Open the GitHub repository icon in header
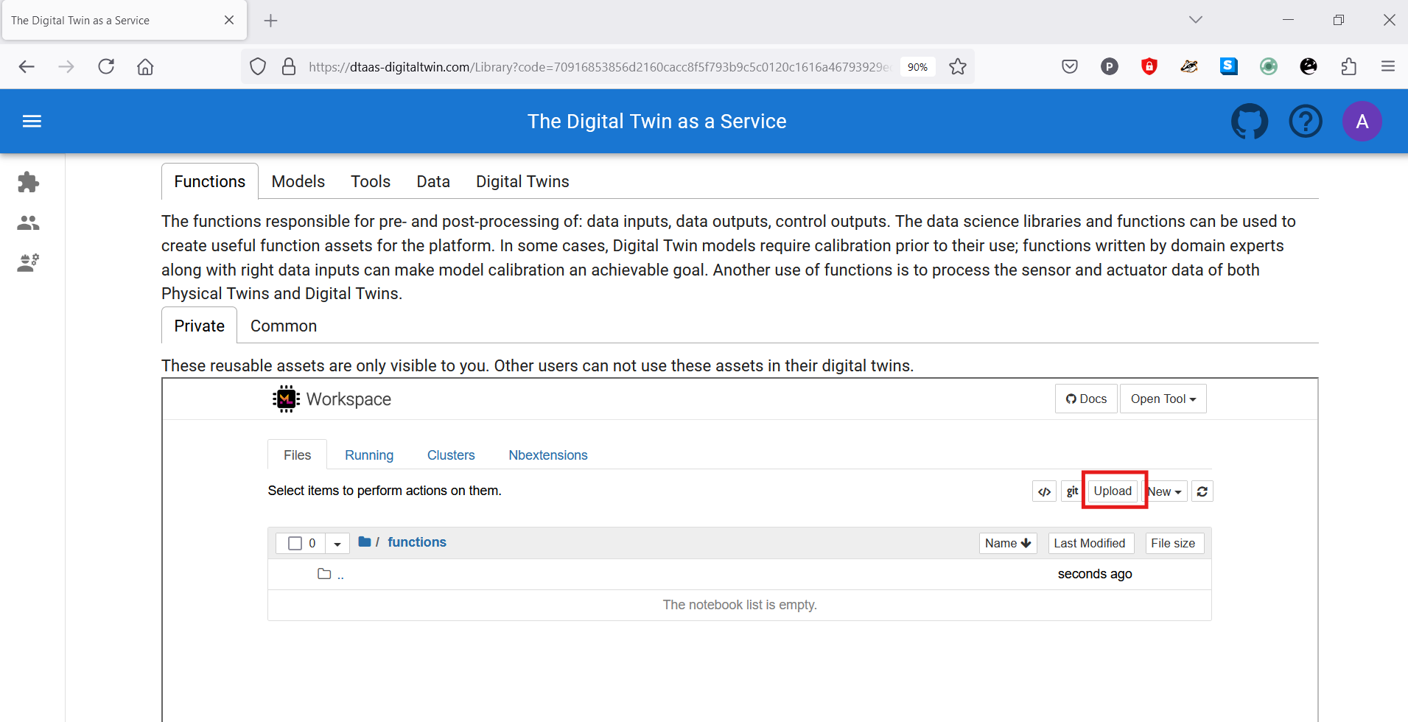 coord(1249,122)
